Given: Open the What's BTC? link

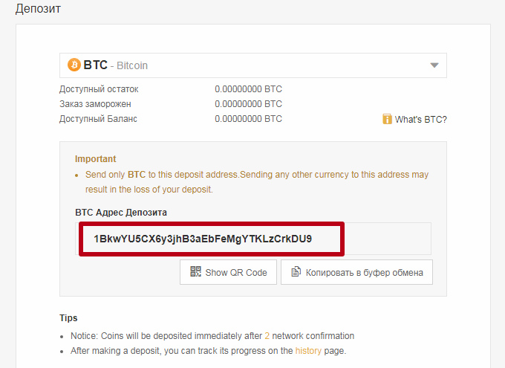Looking at the screenshot, I should (420, 120).
